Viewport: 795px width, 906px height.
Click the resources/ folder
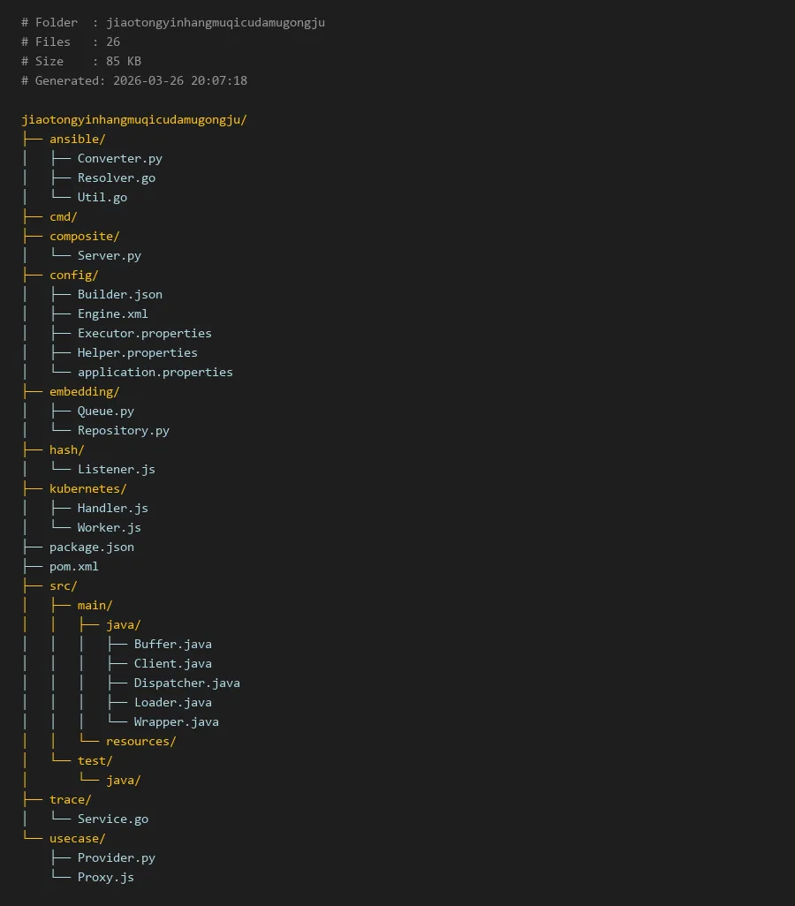[141, 741]
